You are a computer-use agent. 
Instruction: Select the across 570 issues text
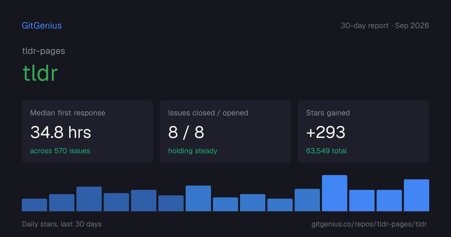coord(60,151)
